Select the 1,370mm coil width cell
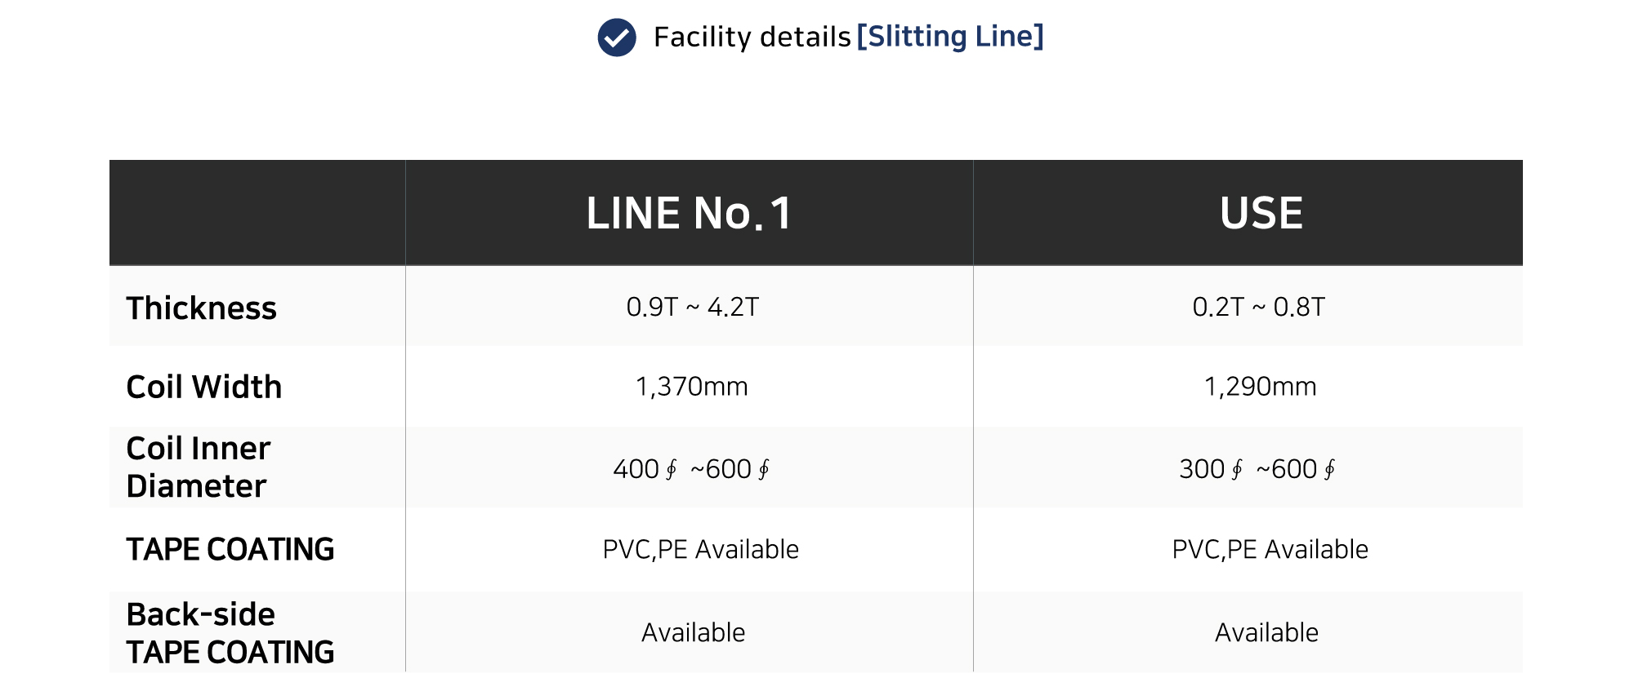The height and width of the screenshot is (700, 1634). point(691,387)
